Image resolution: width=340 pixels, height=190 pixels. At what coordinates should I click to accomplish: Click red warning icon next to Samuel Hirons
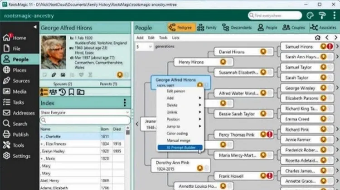tap(330, 46)
